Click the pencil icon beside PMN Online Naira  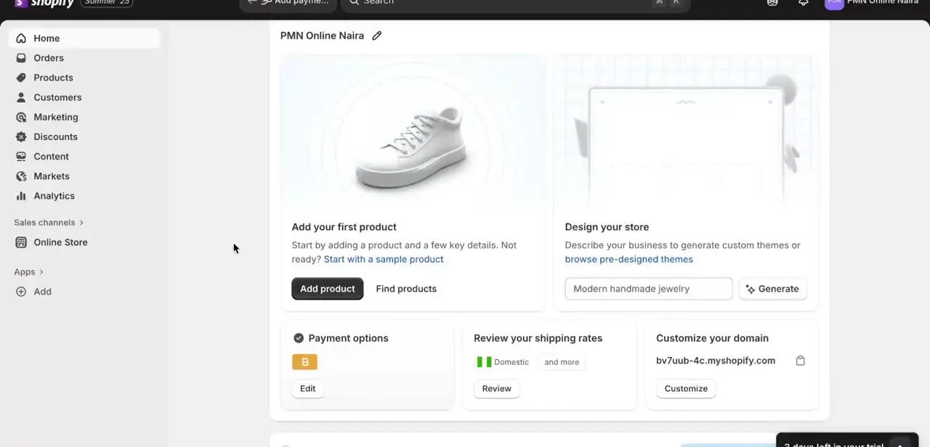pyautogui.click(x=376, y=36)
